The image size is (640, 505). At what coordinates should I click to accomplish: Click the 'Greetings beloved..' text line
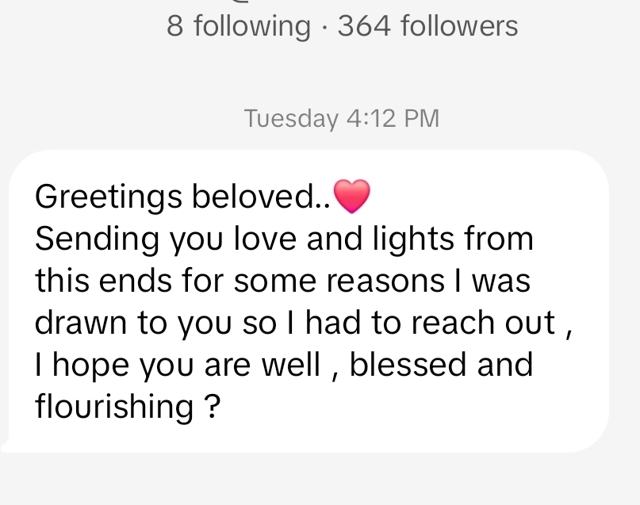pyautogui.click(x=182, y=197)
